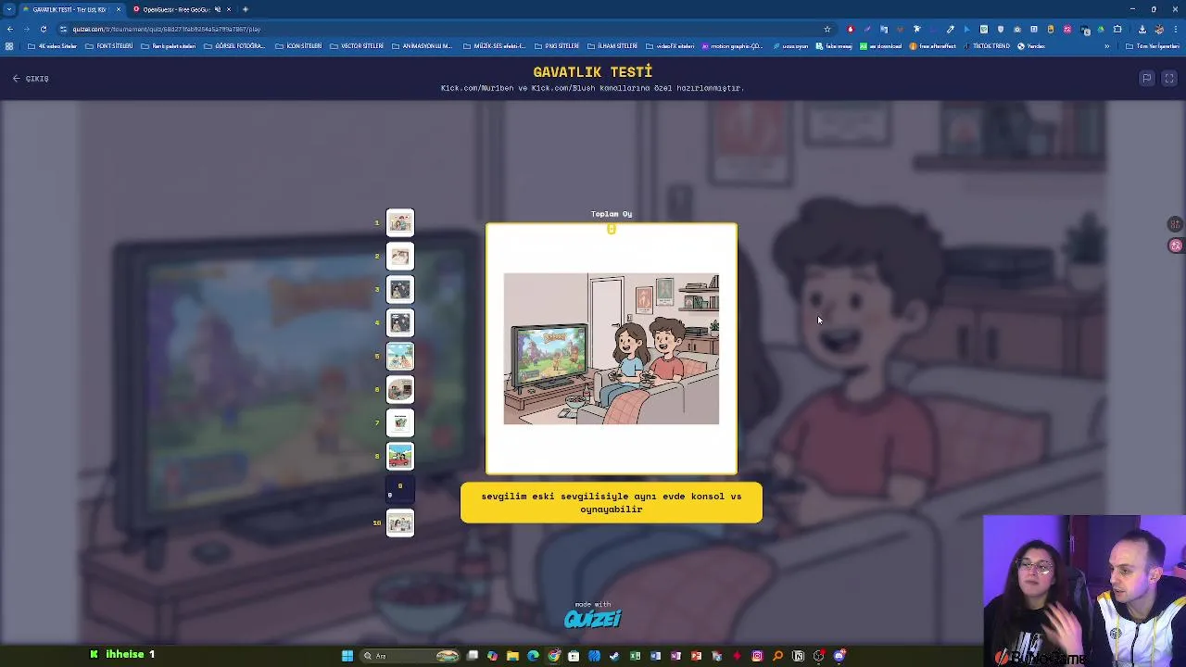The width and height of the screenshot is (1186, 667).
Task: Open the tab search dropdown arrow
Action: pos(9,9)
